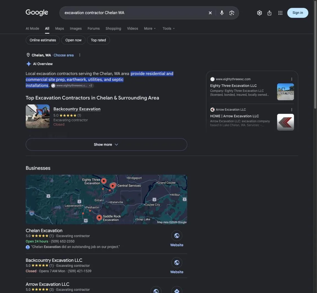The width and height of the screenshot is (317, 293).
Task: Click the Saddle Rock Excavation map pin
Action: pos(99,217)
